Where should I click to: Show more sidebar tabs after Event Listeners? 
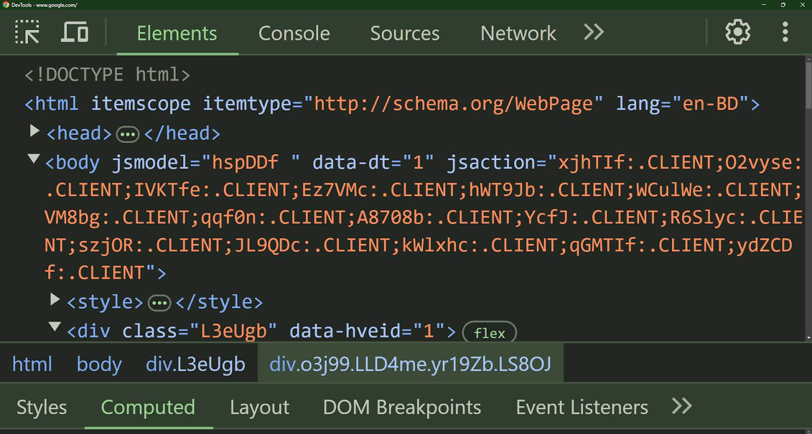[x=682, y=406]
